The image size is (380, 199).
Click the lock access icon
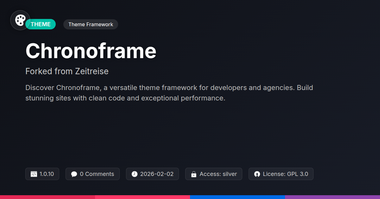[x=194, y=174]
